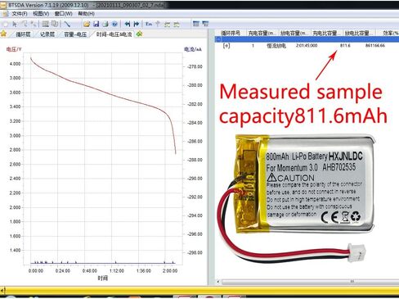The height and width of the screenshot is (299, 399).
Task: Switch to the 循环层 tab
Action: click(23, 34)
